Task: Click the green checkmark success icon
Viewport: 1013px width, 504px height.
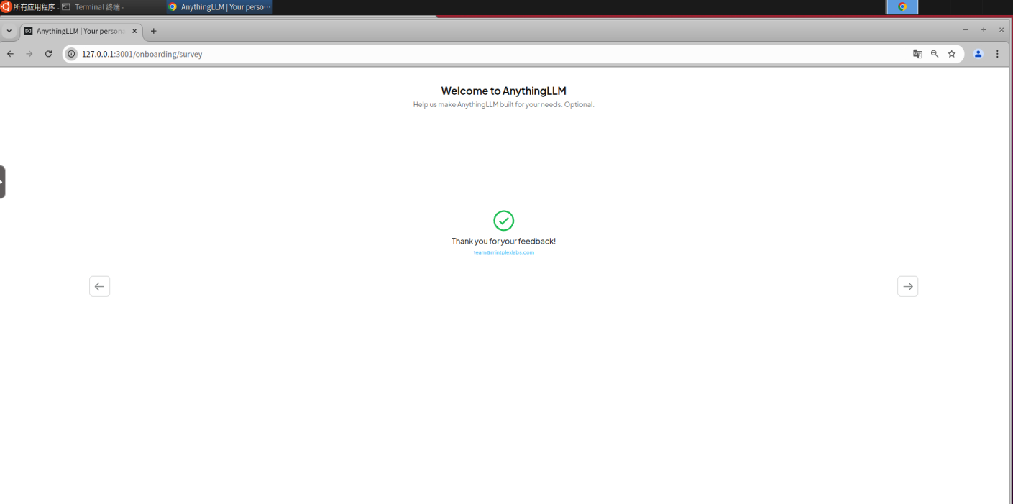Action: point(503,221)
